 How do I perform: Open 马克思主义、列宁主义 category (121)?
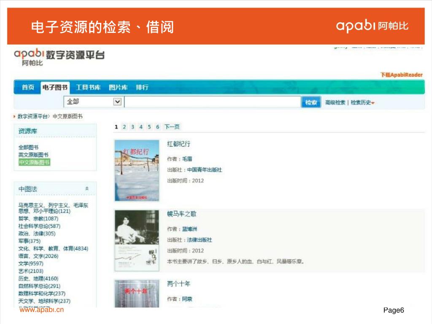53,208
